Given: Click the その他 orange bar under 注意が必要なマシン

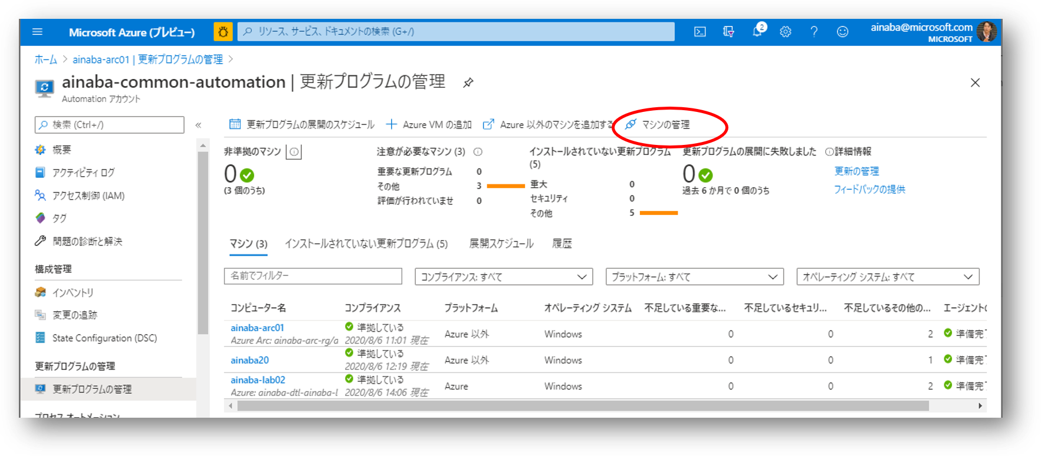Looking at the screenshot, I should pos(506,186).
